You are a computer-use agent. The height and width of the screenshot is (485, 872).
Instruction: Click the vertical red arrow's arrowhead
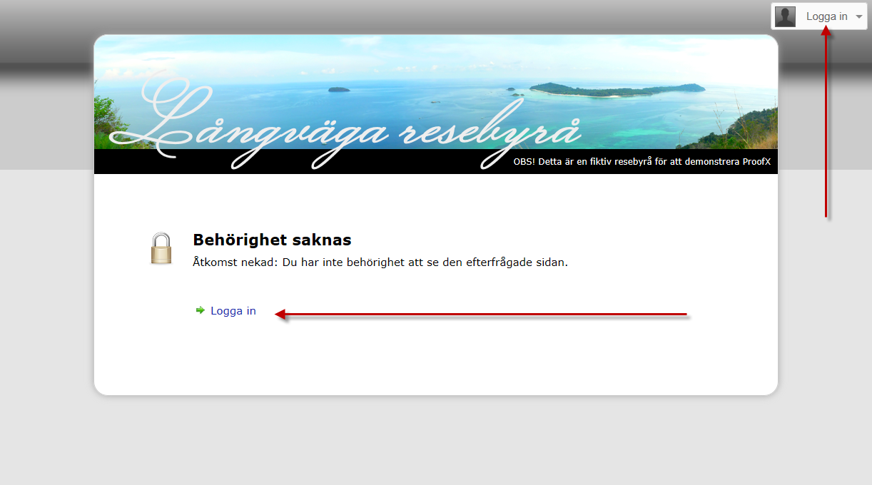click(x=826, y=31)
